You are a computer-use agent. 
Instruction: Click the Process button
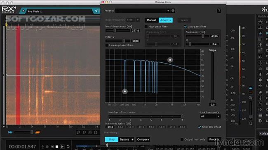[x=214, y=139]
